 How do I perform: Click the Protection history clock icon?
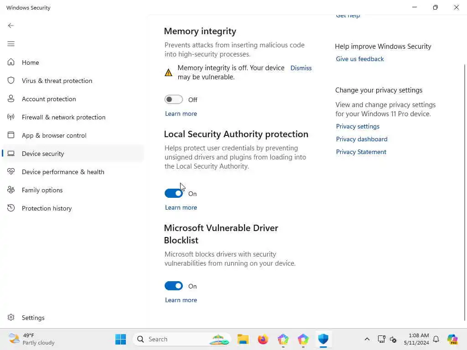click(x=11, y=208)
